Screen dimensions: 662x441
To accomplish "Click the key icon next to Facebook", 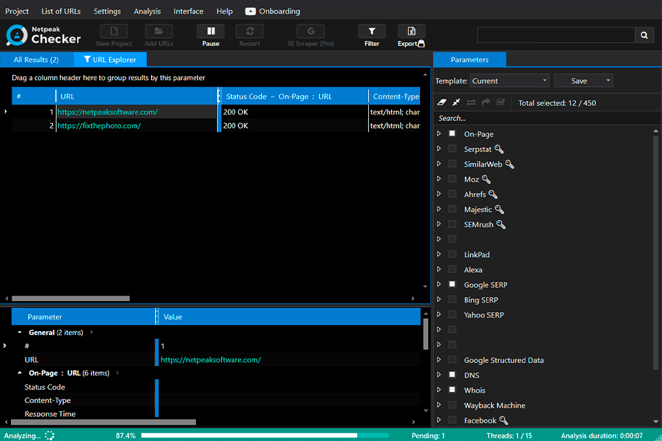I will [x=503, y=420].
